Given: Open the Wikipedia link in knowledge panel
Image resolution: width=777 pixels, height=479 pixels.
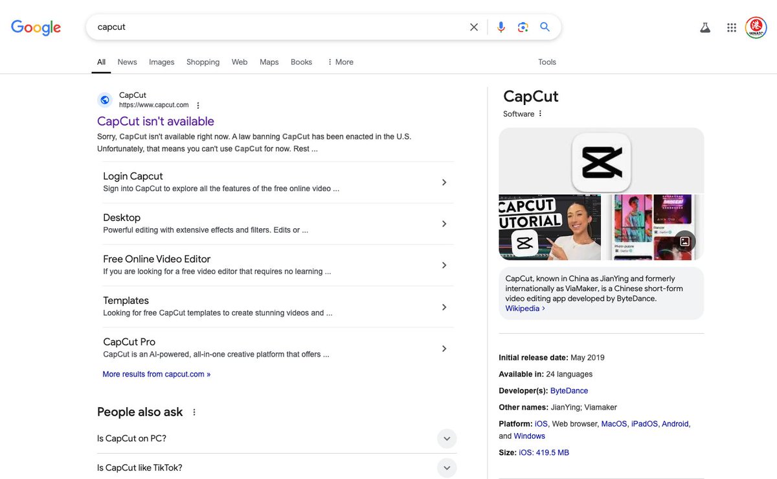Looking at the screenshot, I should pyautogui.click(x=525, y=309).
